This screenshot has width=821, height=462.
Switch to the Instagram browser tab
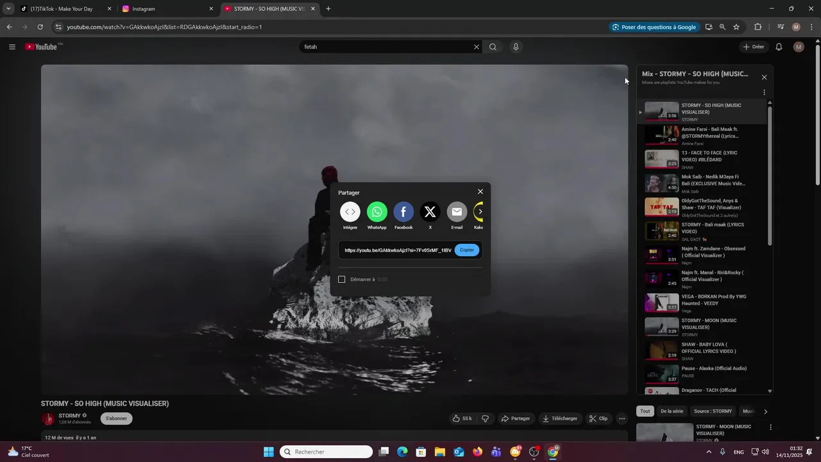[x=167, y=9]
